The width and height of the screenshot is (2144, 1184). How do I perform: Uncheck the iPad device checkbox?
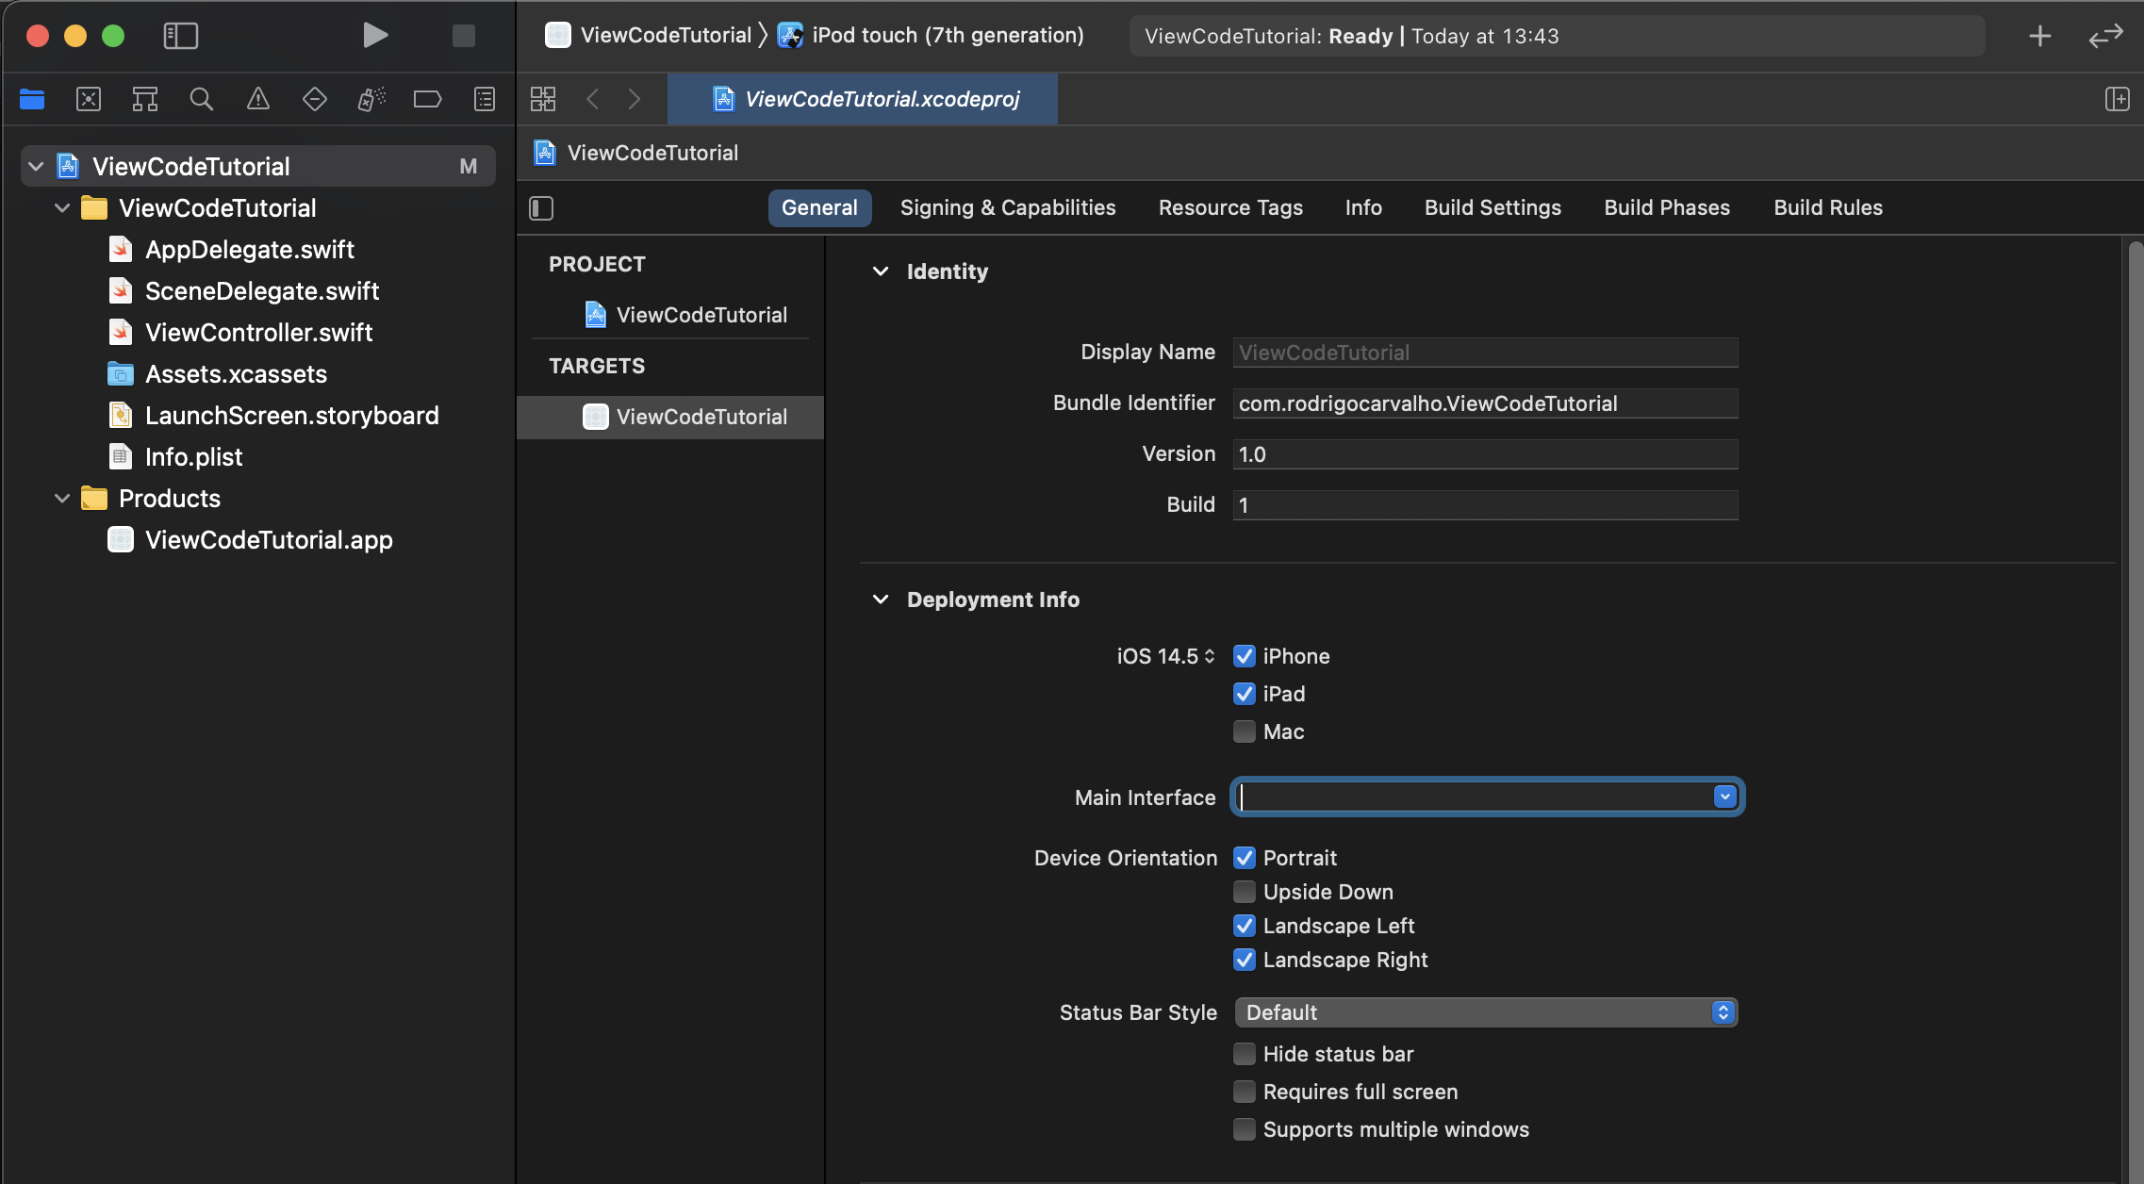(x=1245, y=694)
